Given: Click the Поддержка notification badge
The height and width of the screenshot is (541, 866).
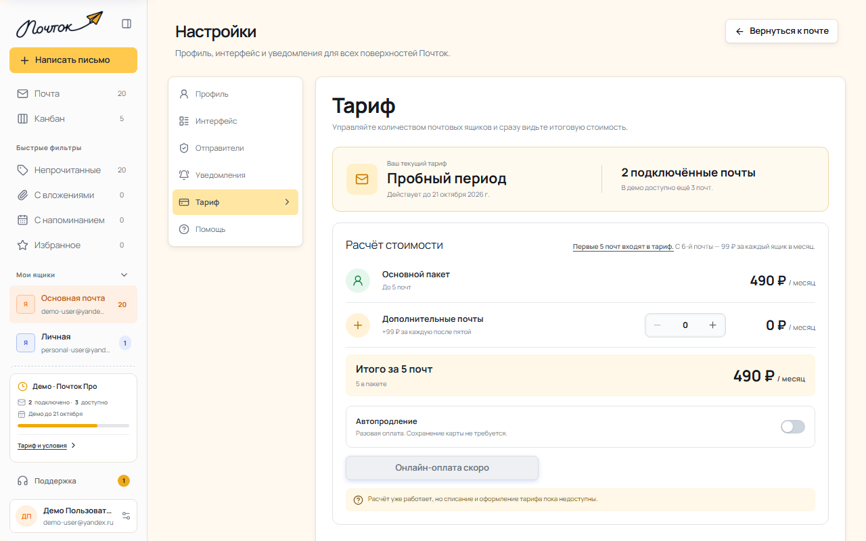Looking at the screenshot, I should tap(124, 481).
